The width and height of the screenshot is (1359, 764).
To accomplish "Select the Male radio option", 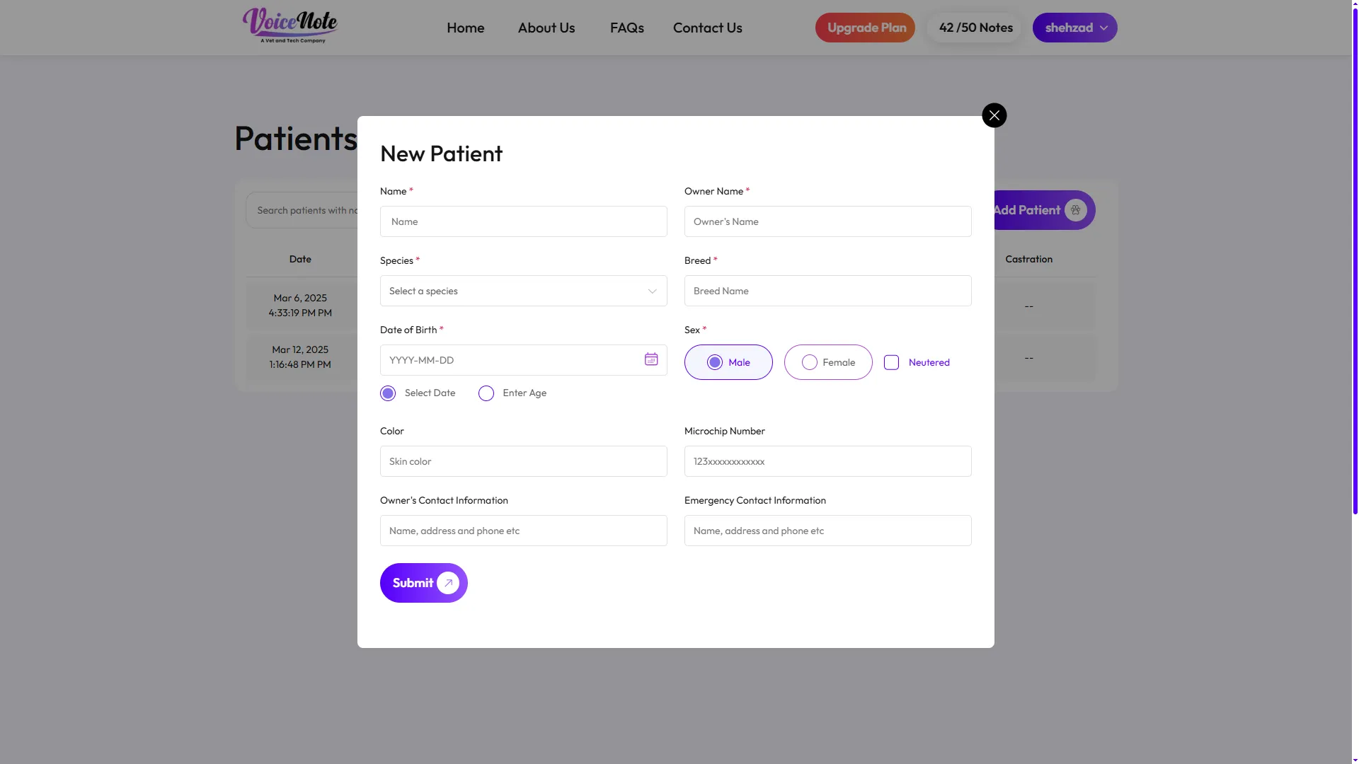I will point(728,362).
